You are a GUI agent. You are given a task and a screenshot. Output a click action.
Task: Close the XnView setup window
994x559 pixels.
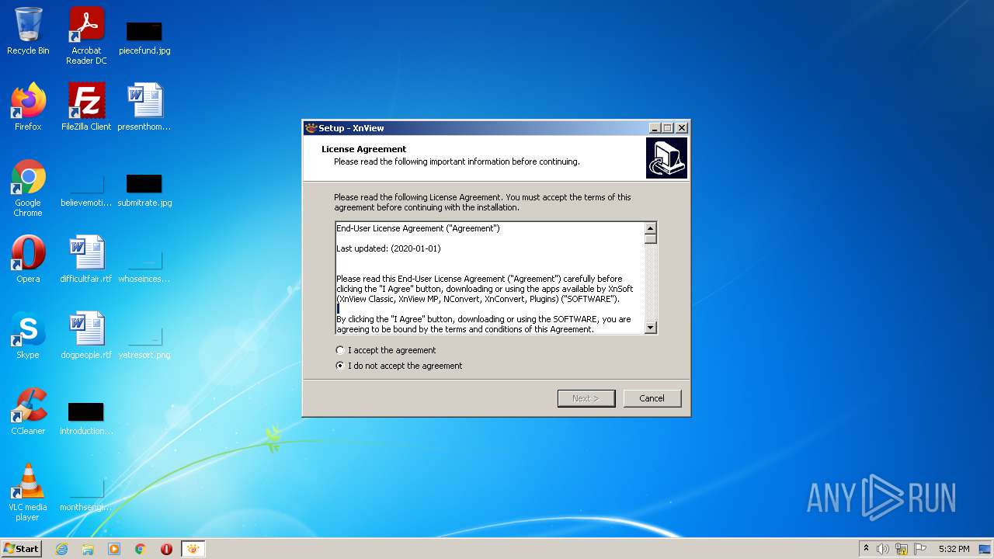pyautogui.click(x=682, y=128)
